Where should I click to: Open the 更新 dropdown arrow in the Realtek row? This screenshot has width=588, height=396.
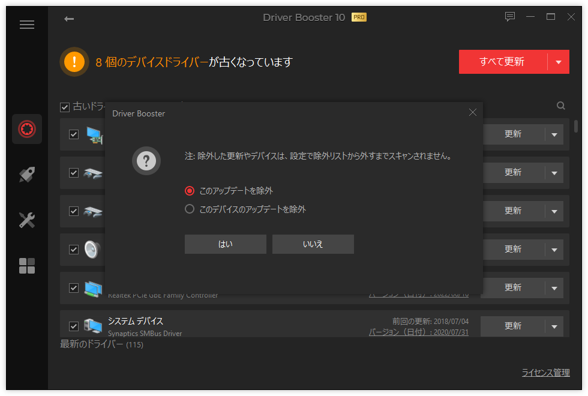pos(554,288)
